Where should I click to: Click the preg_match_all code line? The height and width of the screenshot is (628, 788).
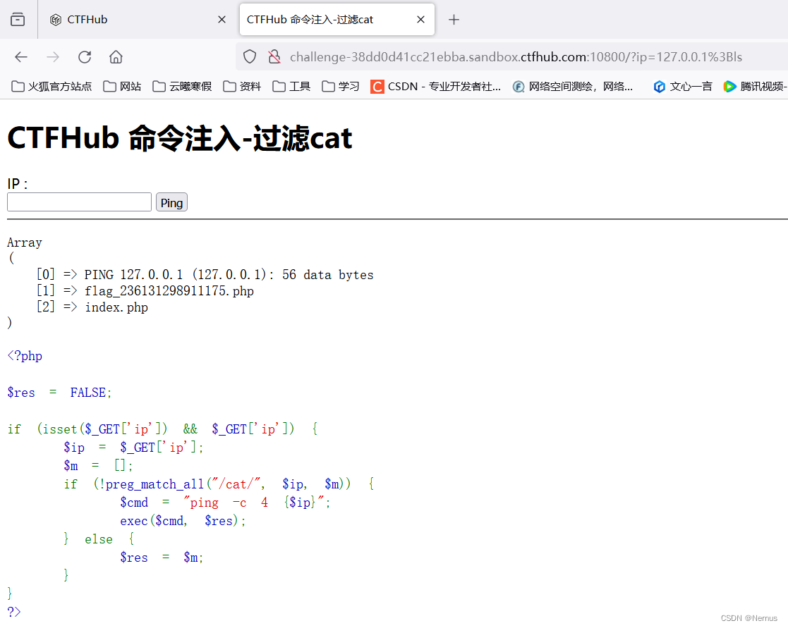(219, 484)
